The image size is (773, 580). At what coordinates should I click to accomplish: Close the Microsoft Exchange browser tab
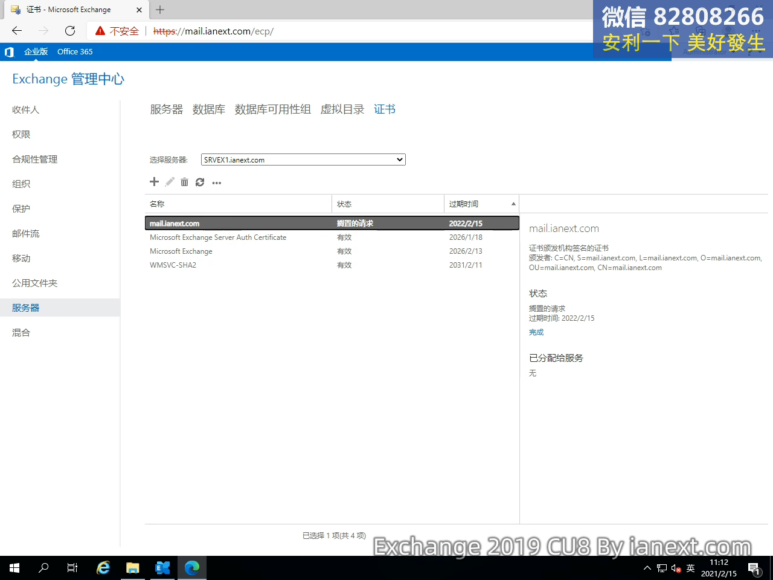[x=139, y=10]
